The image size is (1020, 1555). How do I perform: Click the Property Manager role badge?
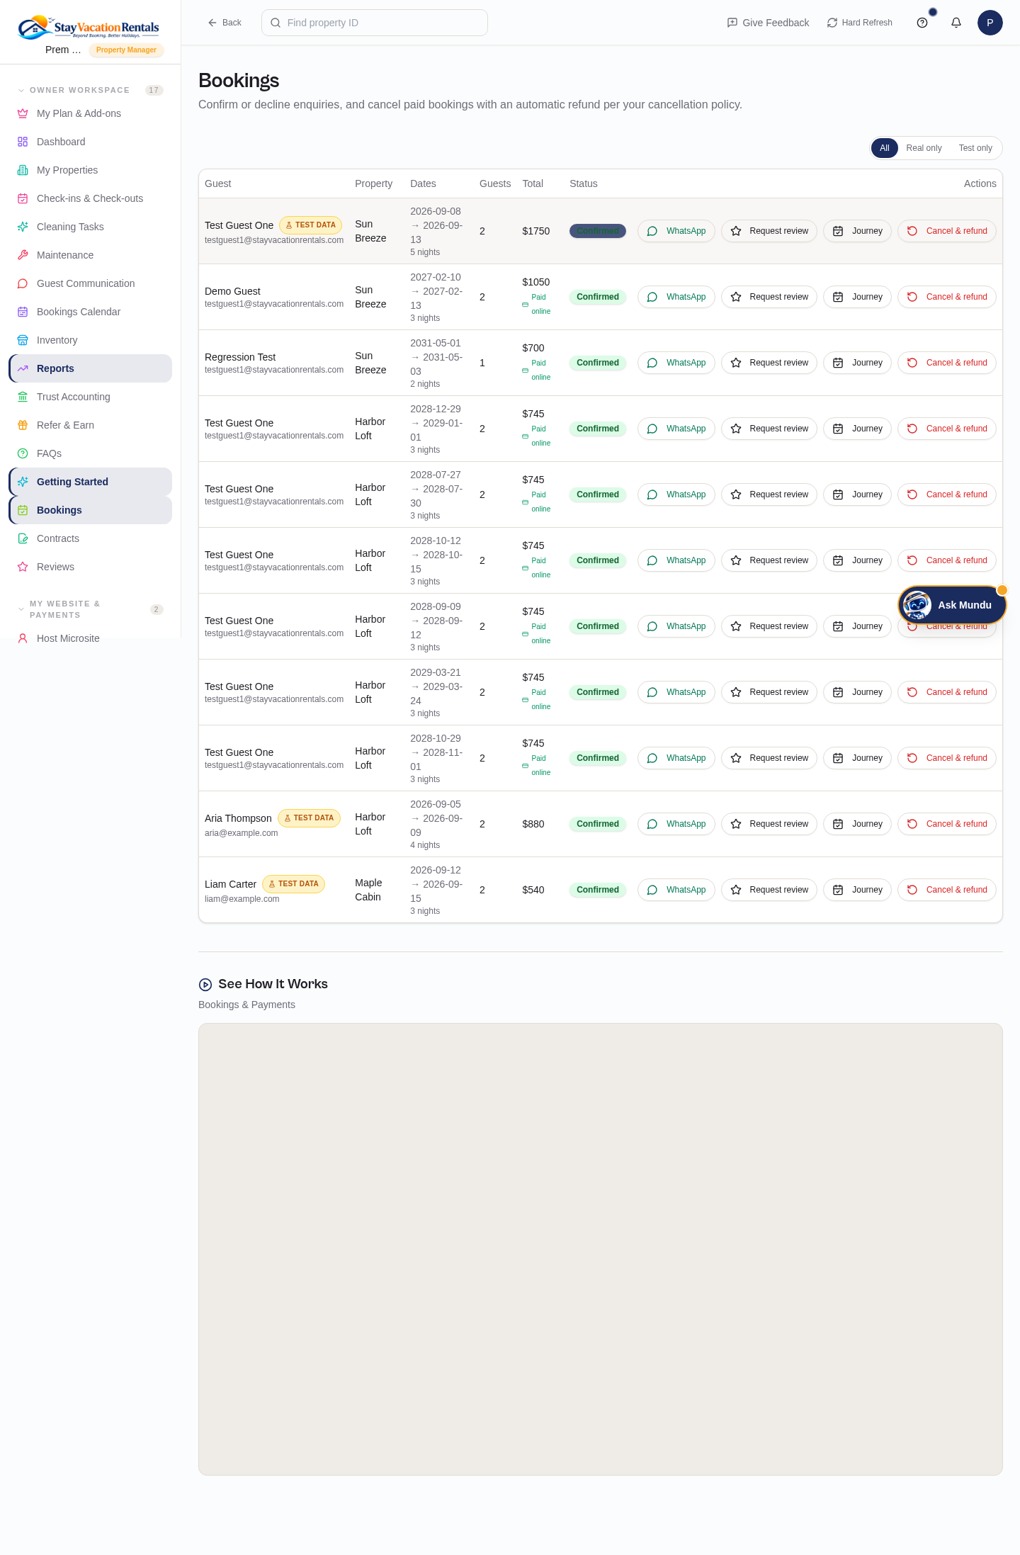tap(126, 50)
